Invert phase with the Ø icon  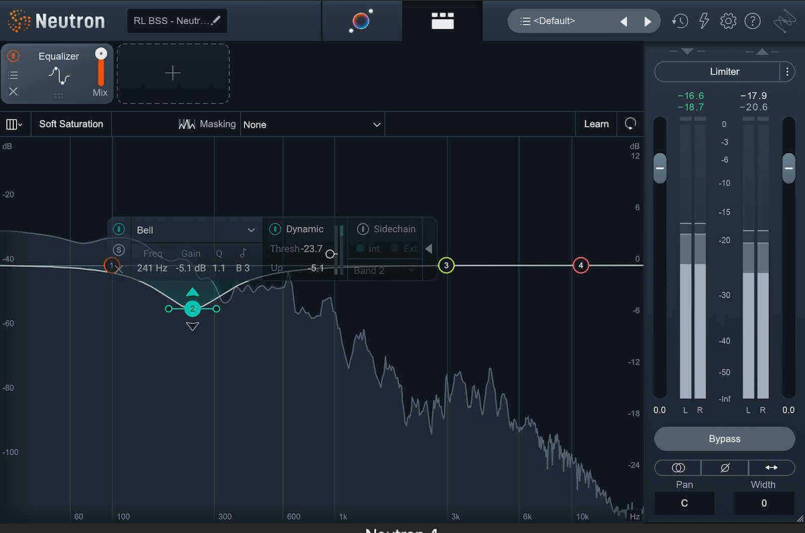tap(725, 468)
